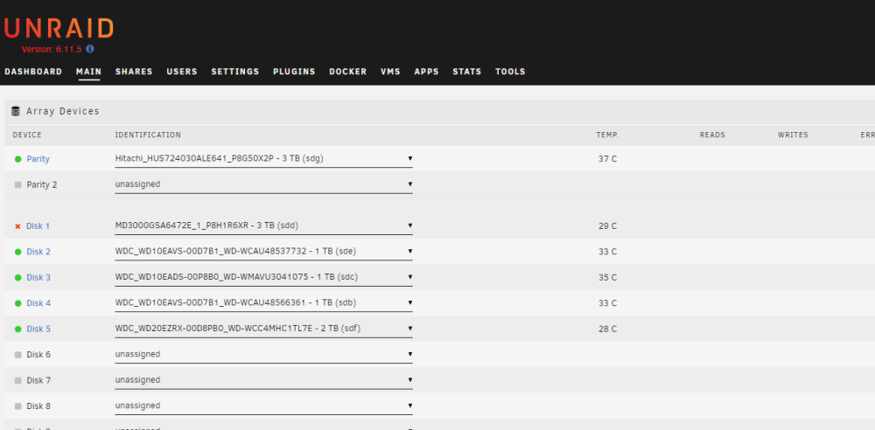Open the Stats tab
Image resolution: width=875 pixels, height=430 pixels.
467,72
